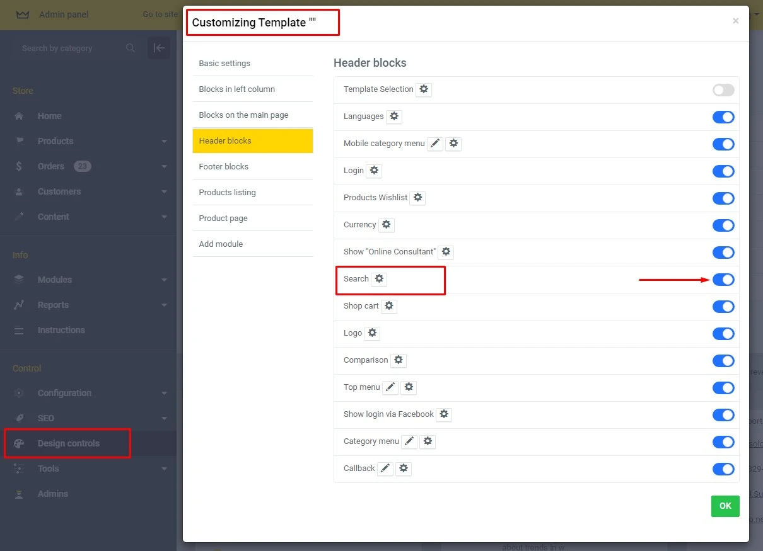This screenshot has height=551, width=763.
Task: Turn off the Currency toggle
Action: pyautogui.click(x=723, y=225)
